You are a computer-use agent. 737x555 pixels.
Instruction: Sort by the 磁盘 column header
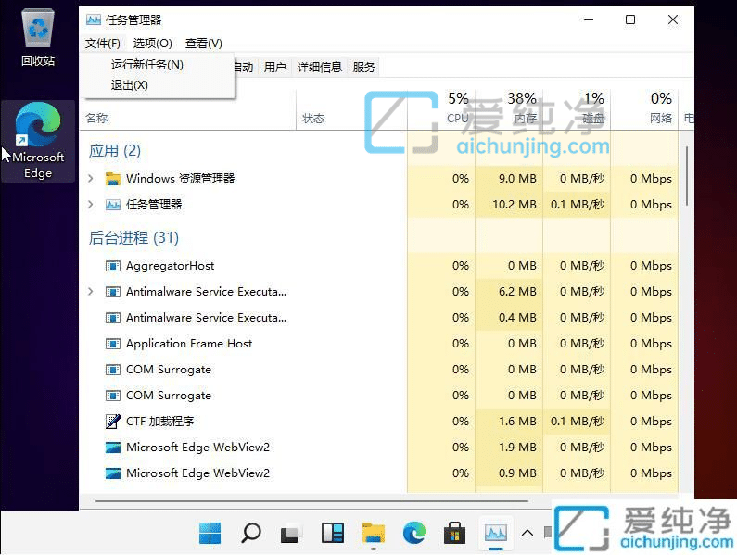577,109
